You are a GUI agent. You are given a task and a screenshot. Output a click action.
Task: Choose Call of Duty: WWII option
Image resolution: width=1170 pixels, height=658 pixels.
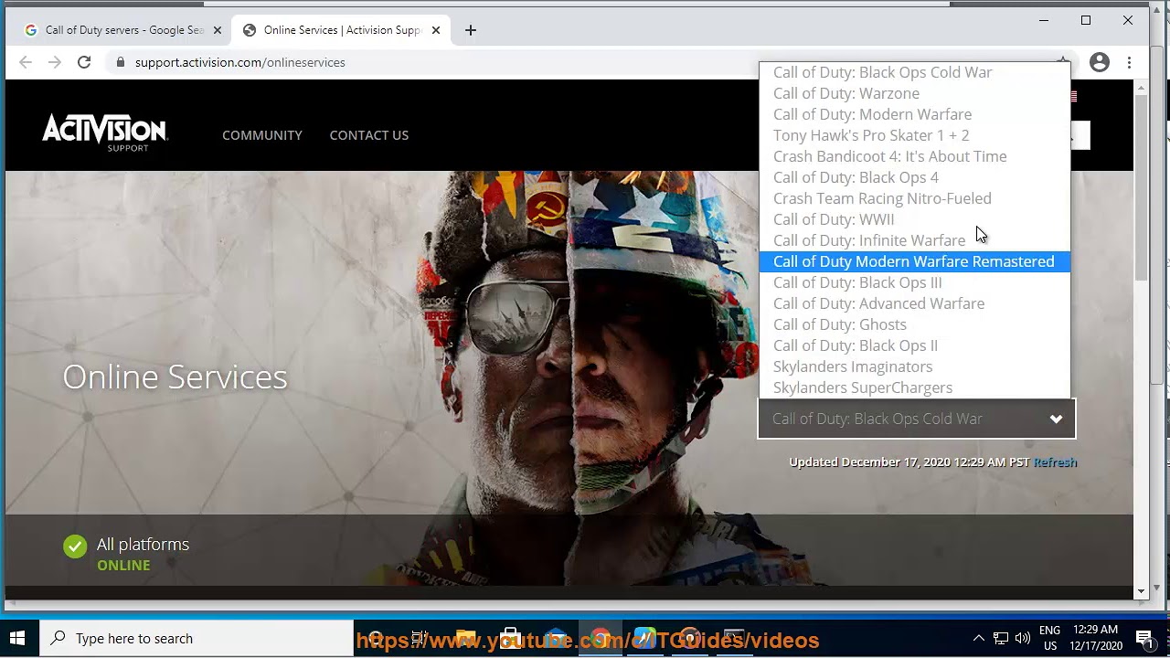point(914,219)
